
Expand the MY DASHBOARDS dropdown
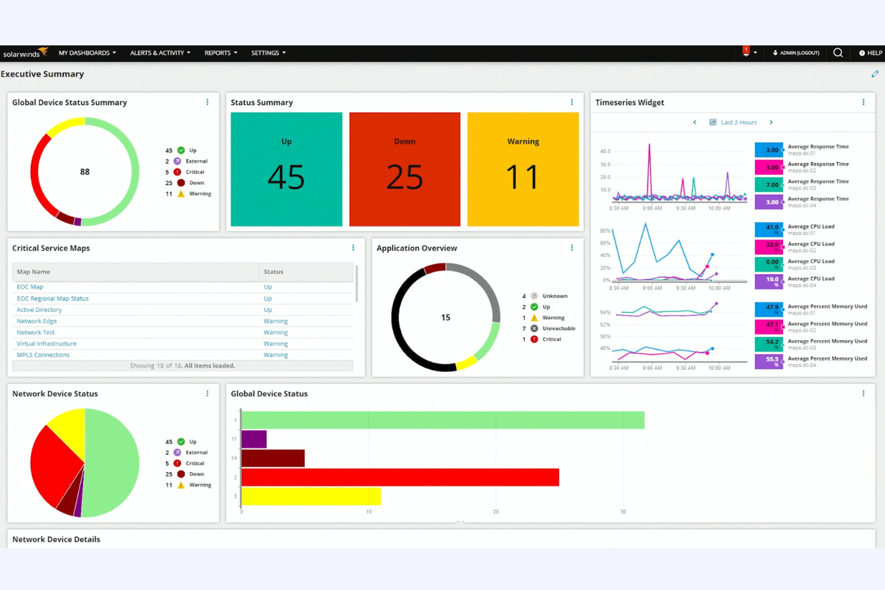[x=87, y=53]
